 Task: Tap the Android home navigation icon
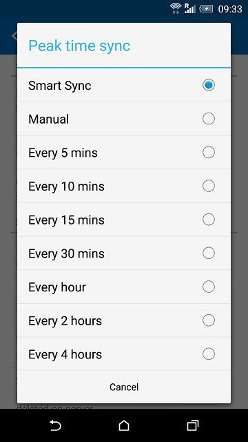[x=124, y=425]
